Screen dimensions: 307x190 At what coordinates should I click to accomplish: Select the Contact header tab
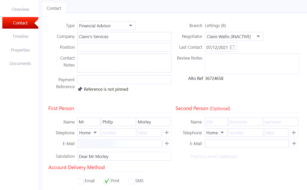54,8
